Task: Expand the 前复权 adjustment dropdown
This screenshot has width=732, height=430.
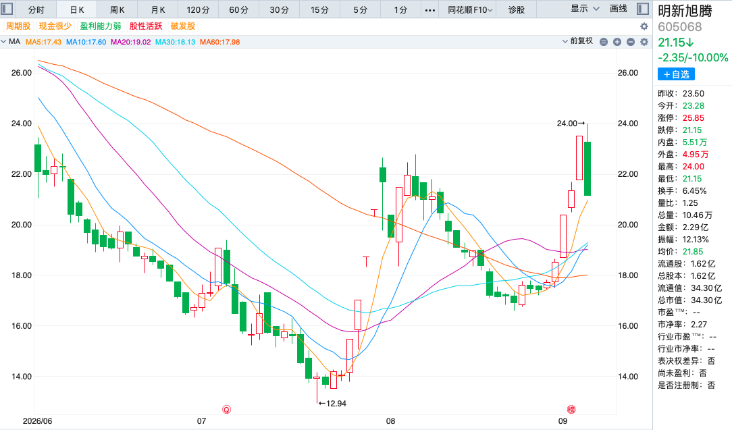Action: 577,41
